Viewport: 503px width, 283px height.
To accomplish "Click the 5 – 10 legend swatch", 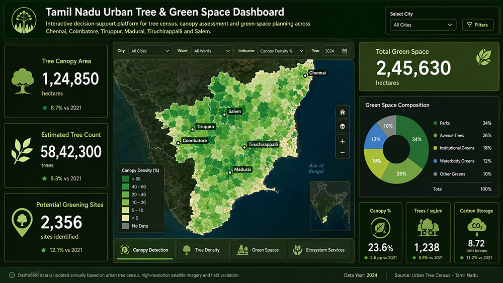I will [x=125, y=210].
